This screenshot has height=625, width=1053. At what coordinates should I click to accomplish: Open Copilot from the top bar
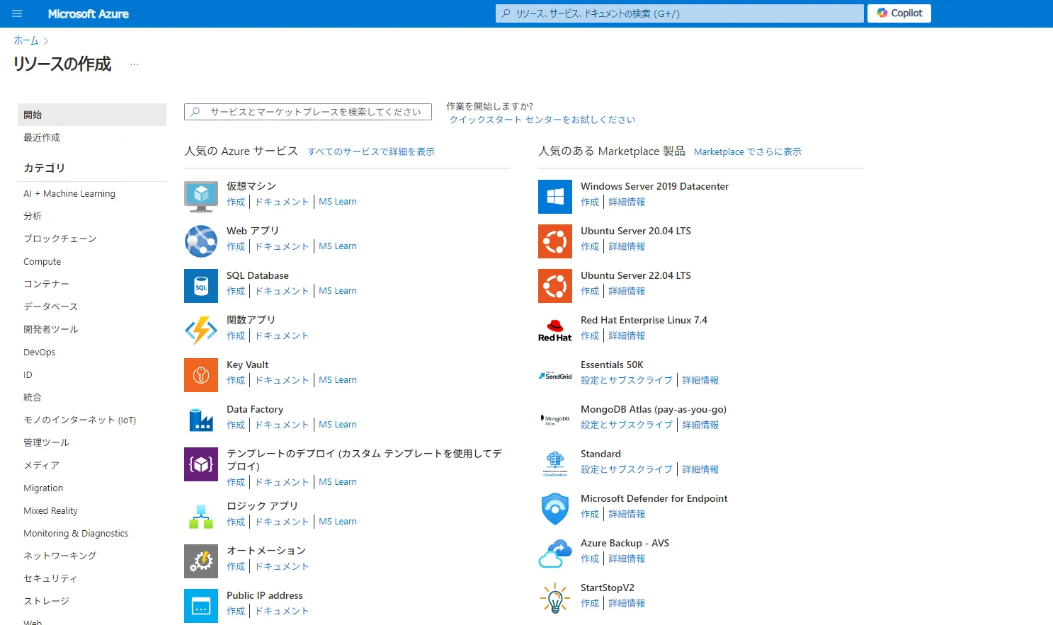899,13
